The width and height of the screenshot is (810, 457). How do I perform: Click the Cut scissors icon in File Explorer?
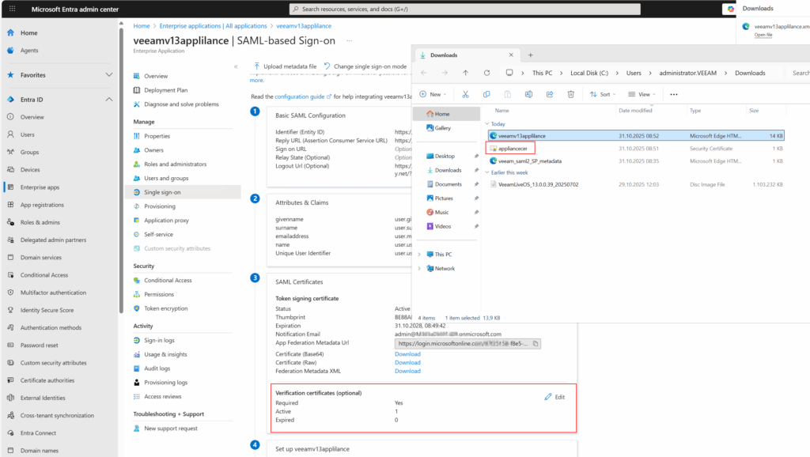(465, 94)
